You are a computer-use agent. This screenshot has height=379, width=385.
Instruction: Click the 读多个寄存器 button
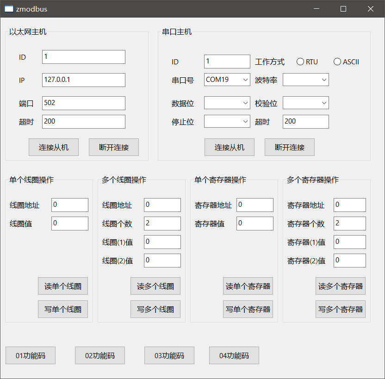(341, 286)
